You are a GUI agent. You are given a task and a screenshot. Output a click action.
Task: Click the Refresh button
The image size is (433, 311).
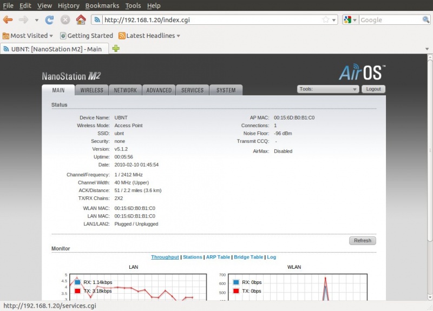click(x=363, y=241)
